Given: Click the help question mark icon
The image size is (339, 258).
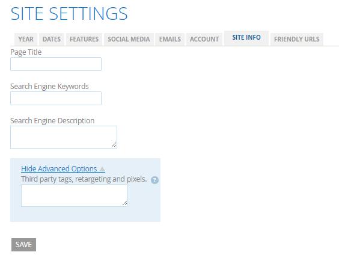Looking at the screenshot, I should (154, 180).
